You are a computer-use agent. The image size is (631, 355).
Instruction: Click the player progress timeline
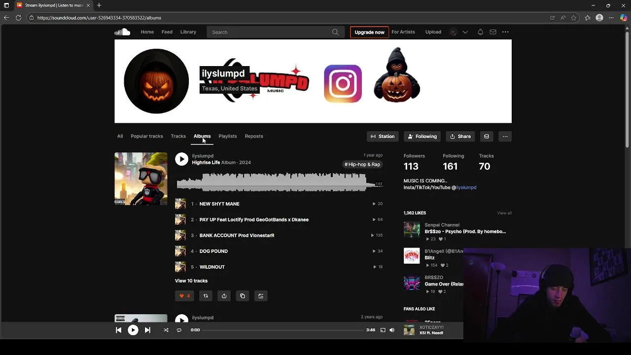(283, 330)
